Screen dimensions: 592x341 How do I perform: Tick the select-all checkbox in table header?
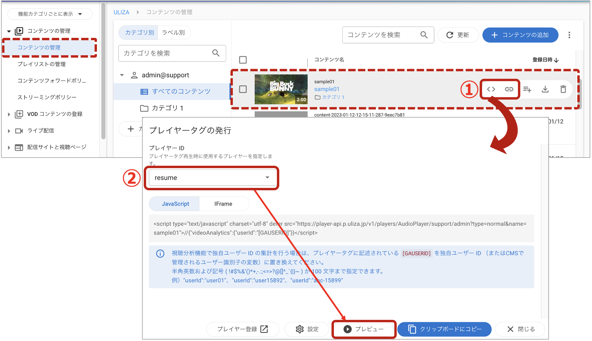tap(243, 60)
